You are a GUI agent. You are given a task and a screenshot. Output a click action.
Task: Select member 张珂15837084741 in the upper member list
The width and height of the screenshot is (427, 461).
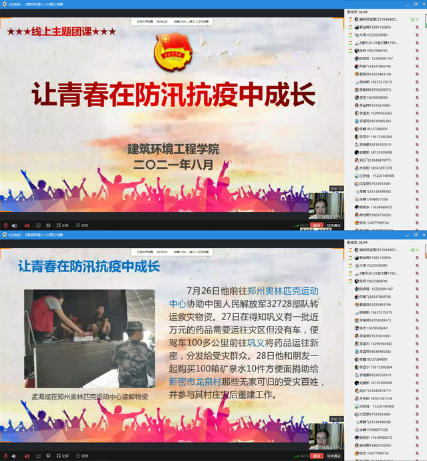coord(373,50)
